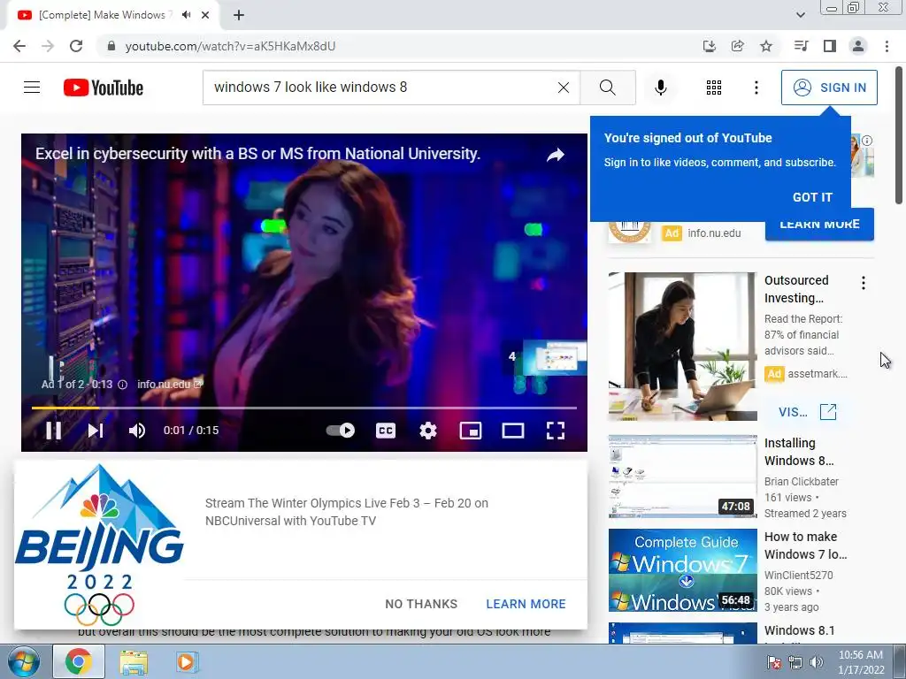This screenshot has width=906, height=679.
Task: Skip to the next video
Action: click(96, 431)
